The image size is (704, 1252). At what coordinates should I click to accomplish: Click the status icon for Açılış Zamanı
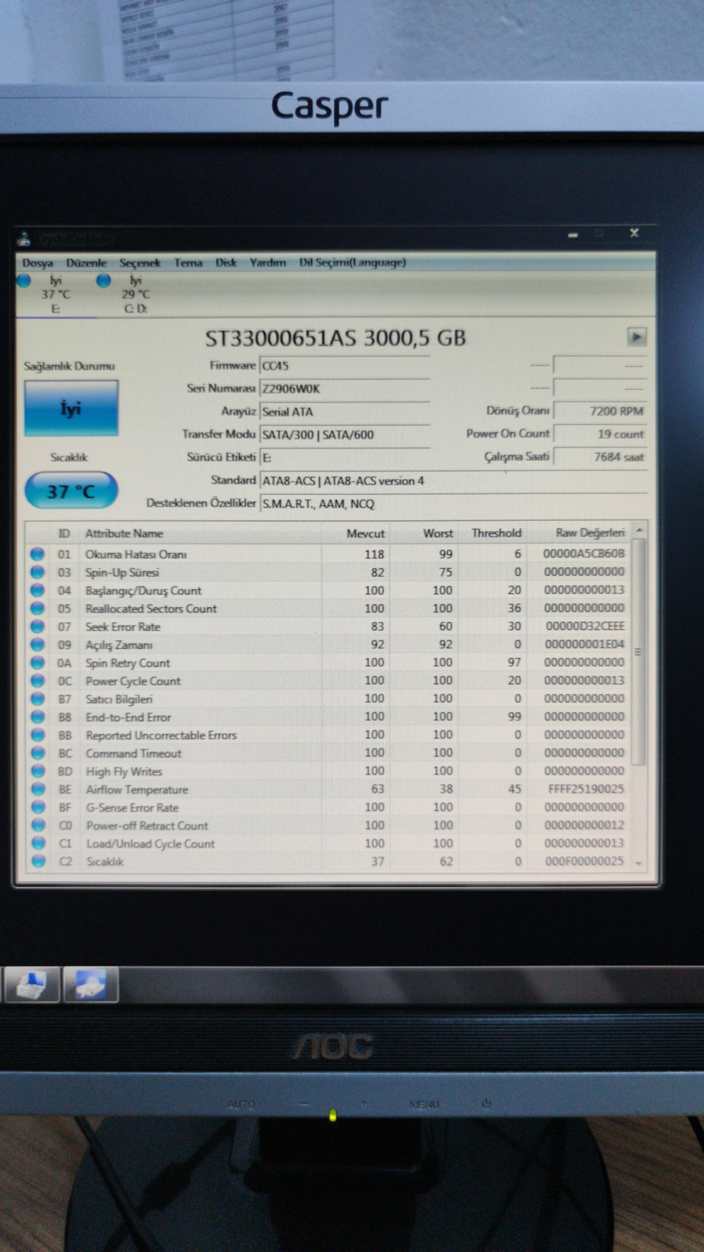tap(38, 644)
